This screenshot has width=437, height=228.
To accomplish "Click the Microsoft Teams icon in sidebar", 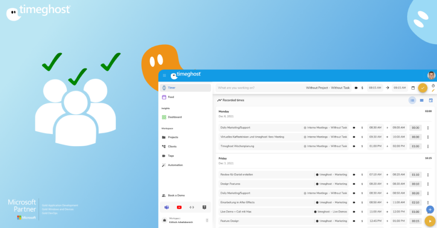I will (x=166, y=207).
